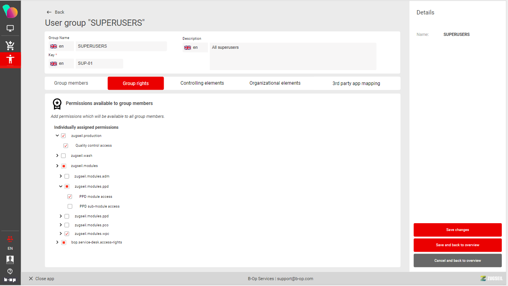Image resolution: width=508 pixels, height=286 pixels.
Task: Open the user profile avatar icon
Action: [10, 260]
